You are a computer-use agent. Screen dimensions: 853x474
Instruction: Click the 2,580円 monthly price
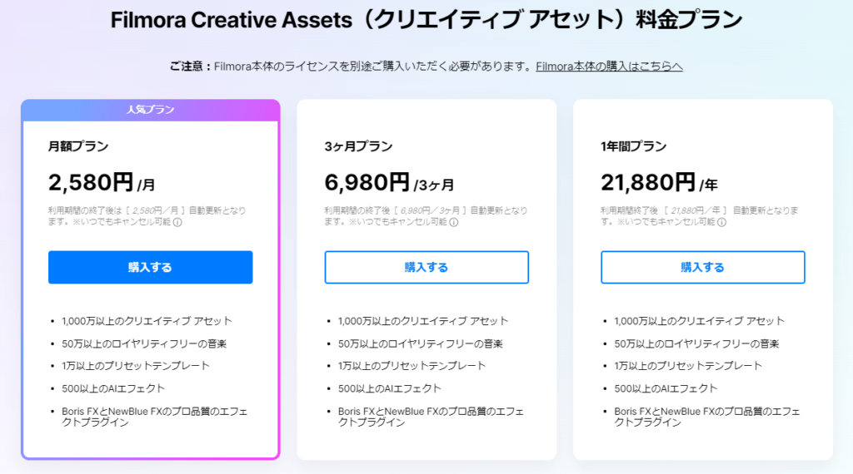(x=91, y=182)
